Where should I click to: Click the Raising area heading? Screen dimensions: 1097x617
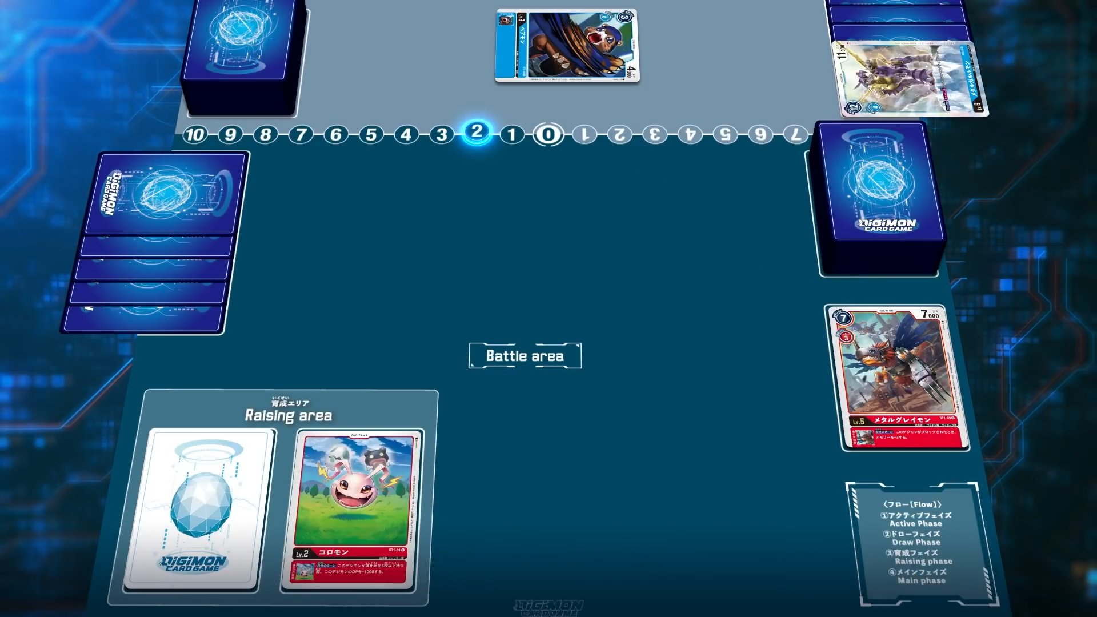(289, 415)
